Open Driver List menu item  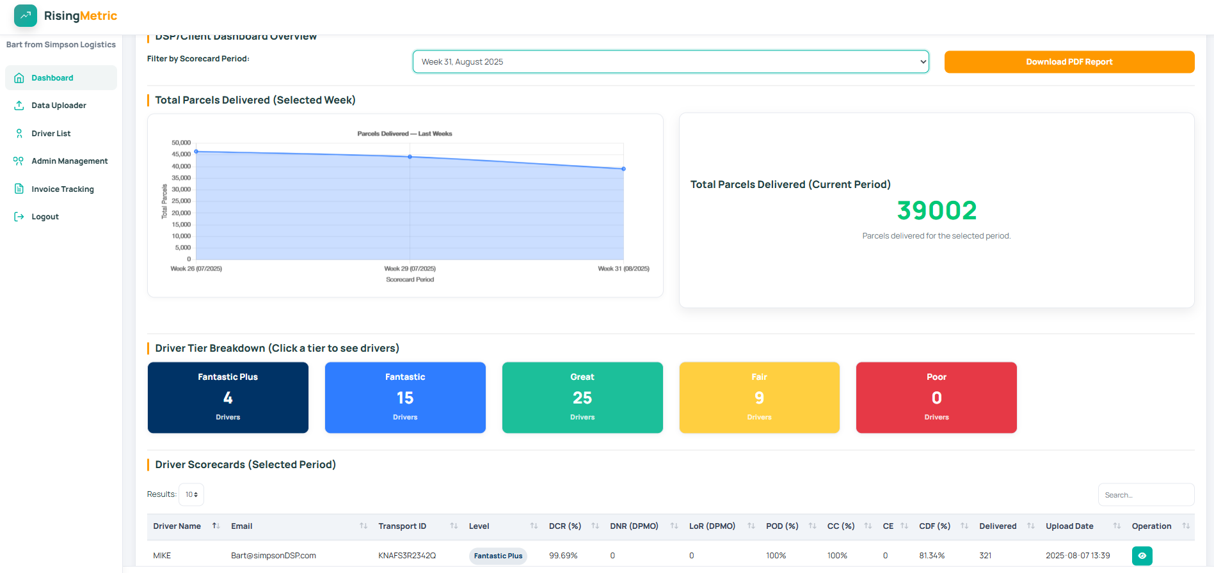click(51, 134)
